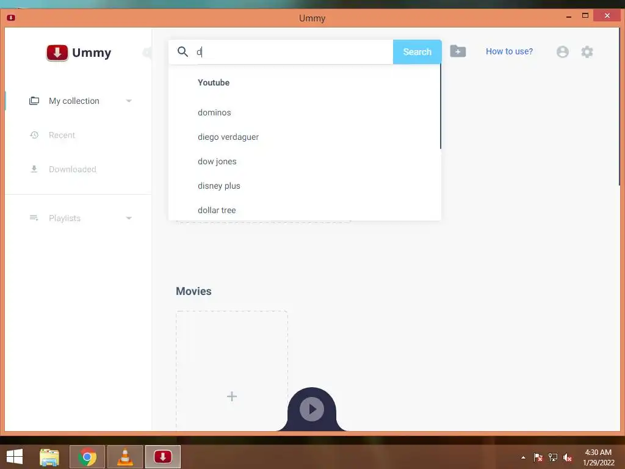The height and width of the screenshot is (469, 625).
Task: Select the disney plus suggestion
Action: (x=305, y=186)
